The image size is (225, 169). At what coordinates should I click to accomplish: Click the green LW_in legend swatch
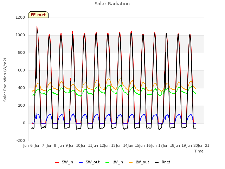tap(108, 163)
